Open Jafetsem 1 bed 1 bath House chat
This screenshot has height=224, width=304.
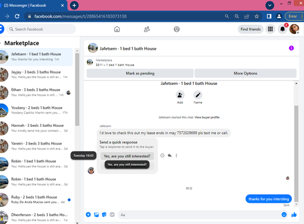pyautogui.click(x=36, y=56)
